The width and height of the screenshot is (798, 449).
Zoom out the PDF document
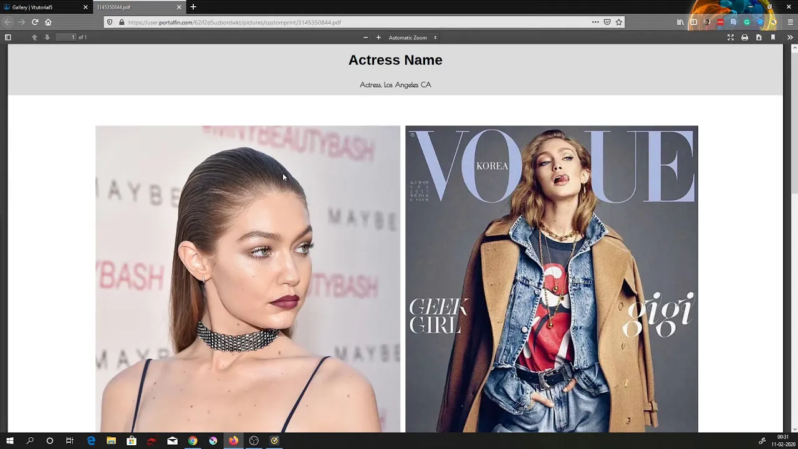[x=366, y=37]
